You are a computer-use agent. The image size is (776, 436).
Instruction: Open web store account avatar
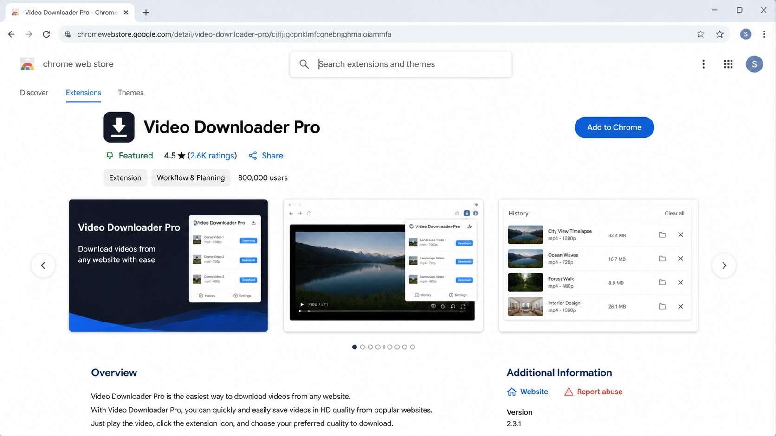[x=754, y=64]
